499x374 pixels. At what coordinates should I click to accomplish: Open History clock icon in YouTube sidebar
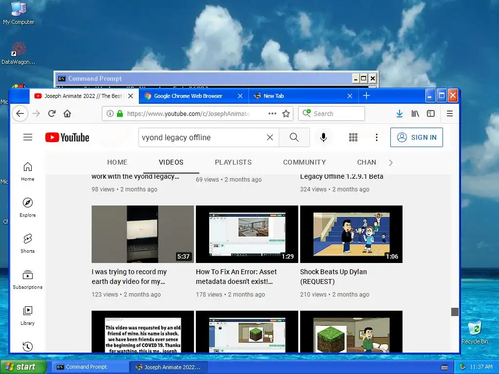[28, 346]
